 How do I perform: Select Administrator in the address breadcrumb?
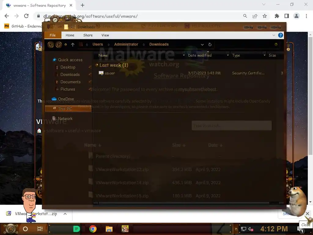126,44
